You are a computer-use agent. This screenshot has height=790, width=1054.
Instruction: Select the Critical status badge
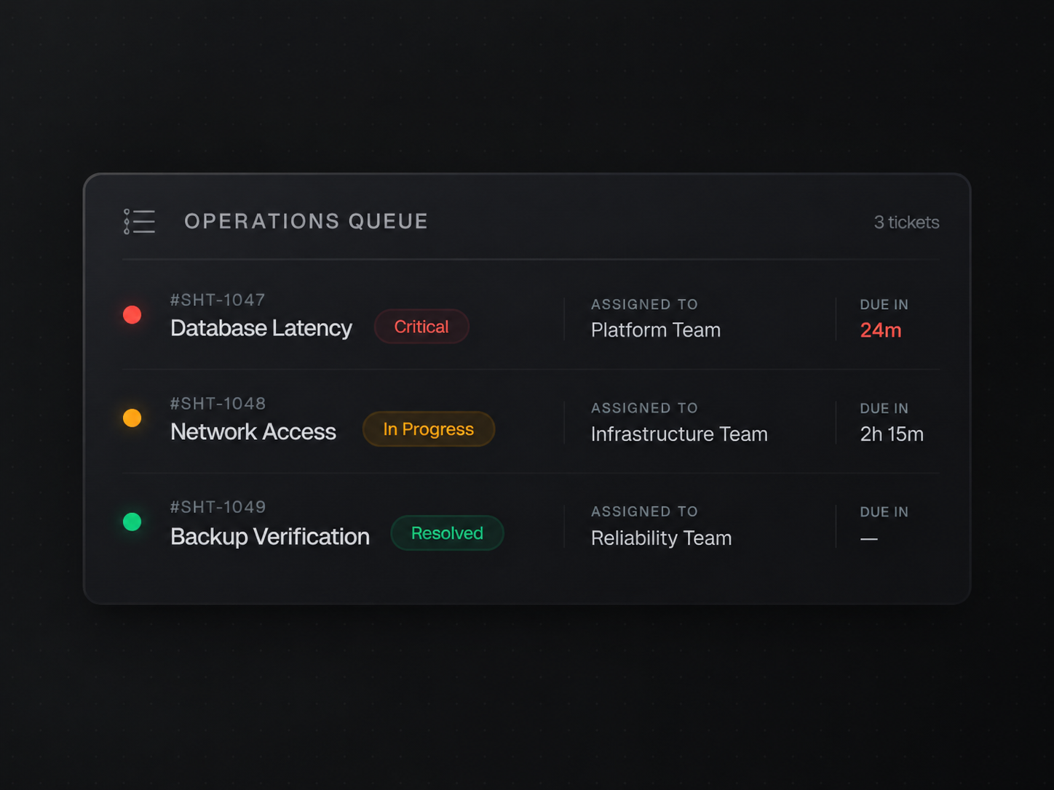(421, 327)
